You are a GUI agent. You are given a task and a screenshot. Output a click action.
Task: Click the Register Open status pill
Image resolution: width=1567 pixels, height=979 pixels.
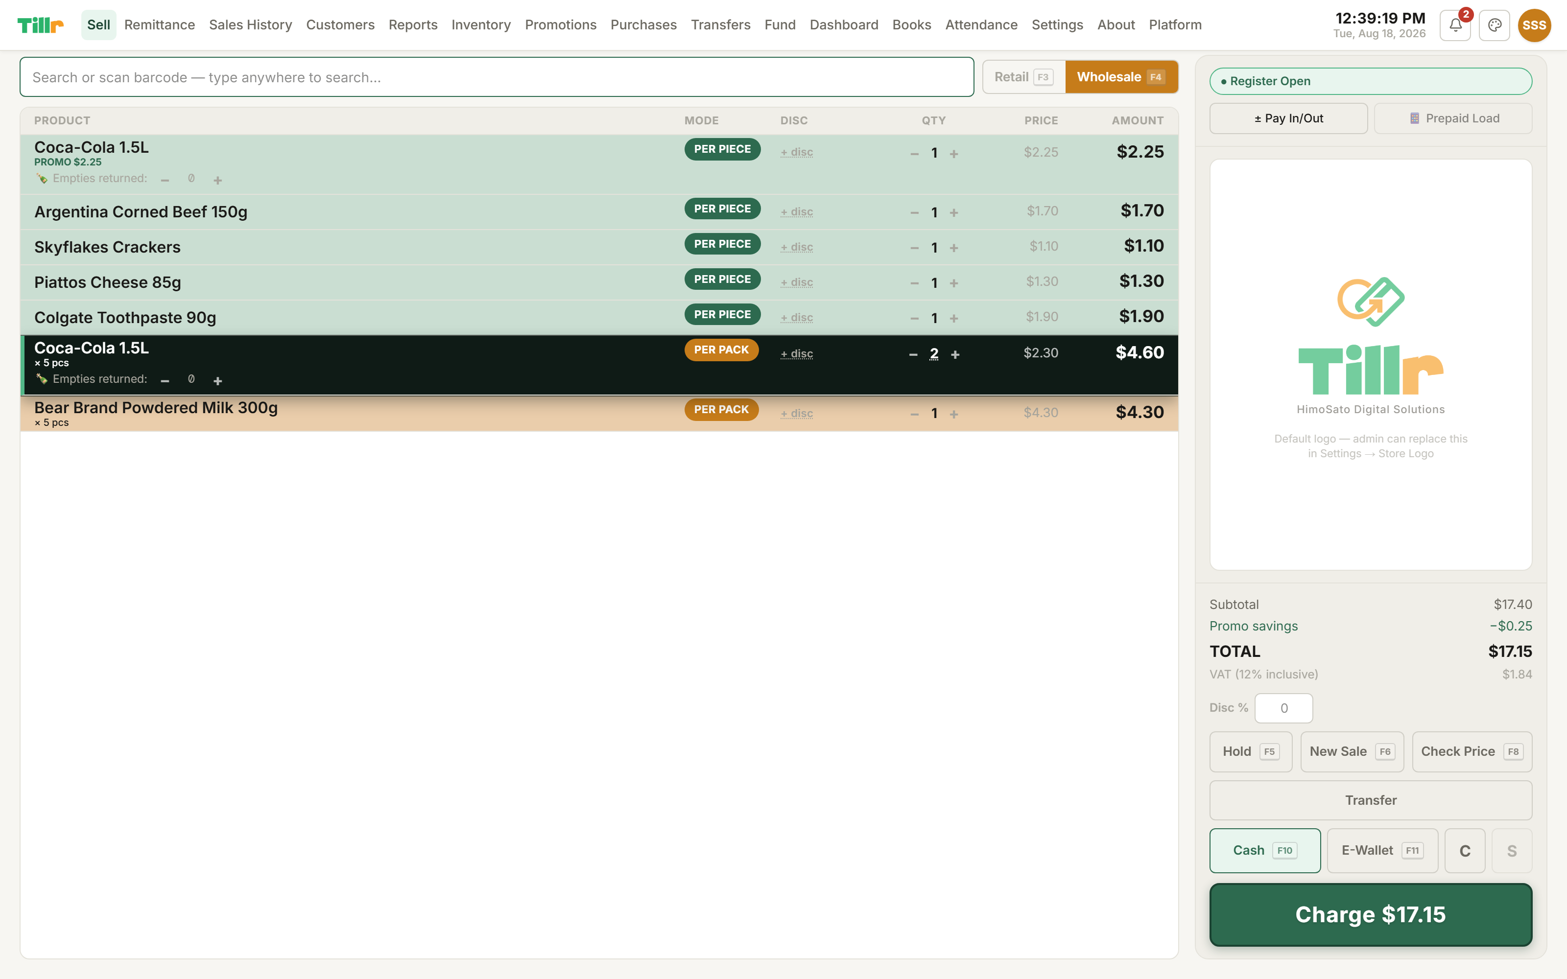point(1370,82)
